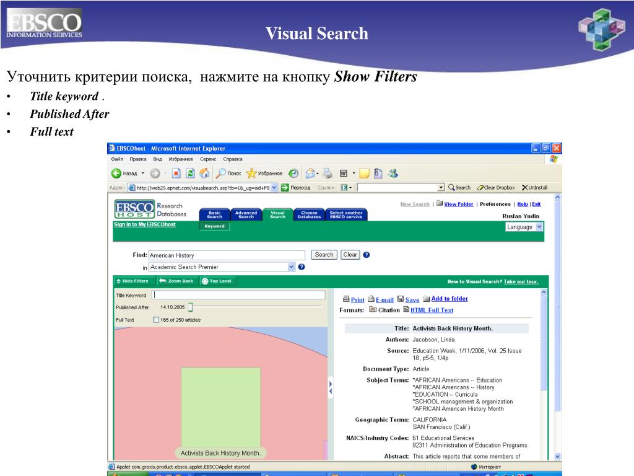Image resolution: width=634 pixels, height=476 pixels.
Task: Click the IE Forward arrow button
Action: point(155,174)
